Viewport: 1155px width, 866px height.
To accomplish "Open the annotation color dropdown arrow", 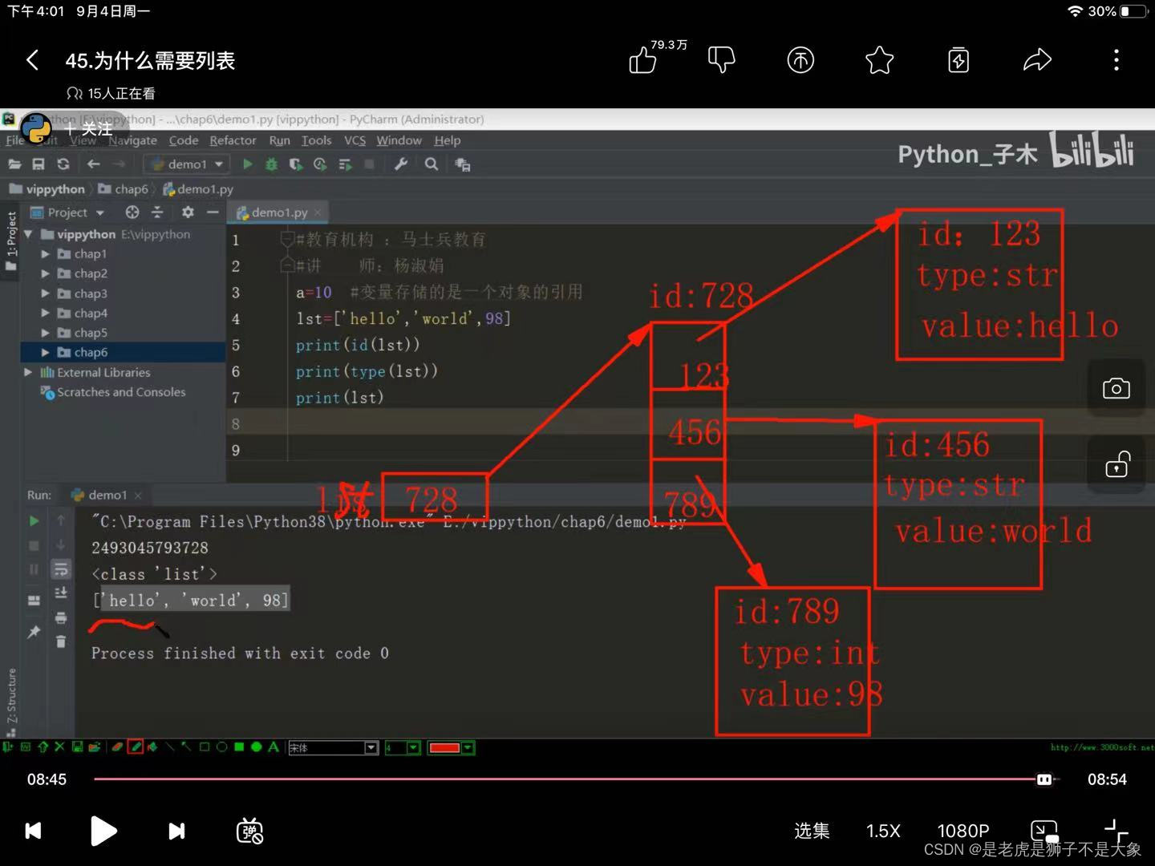I will (x=468, y=747).
